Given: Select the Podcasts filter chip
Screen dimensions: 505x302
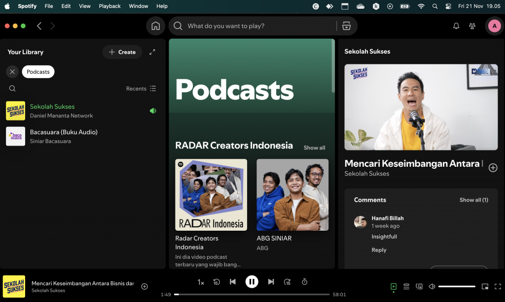Looking at the screenshot, I should [x=38, y=71].
